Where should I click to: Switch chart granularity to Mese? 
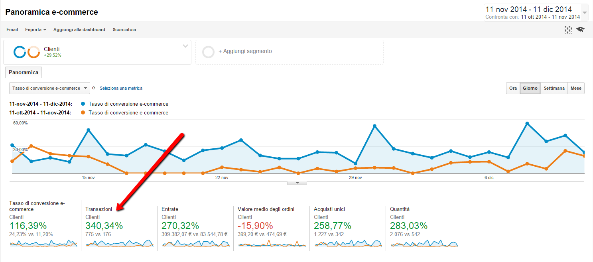pos(575,88)
